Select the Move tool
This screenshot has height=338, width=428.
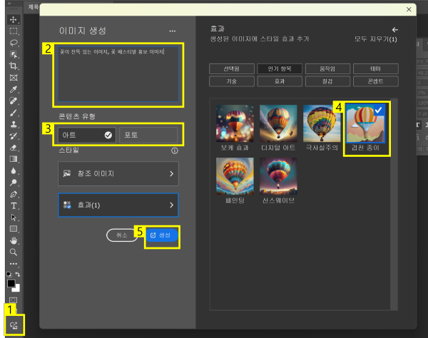pyautogui.click(x=13, y=19)
